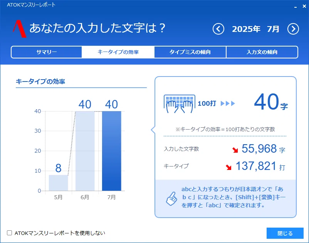Click the triple arrow after 100打
This screenshot has width=309, height=243.
228,103
